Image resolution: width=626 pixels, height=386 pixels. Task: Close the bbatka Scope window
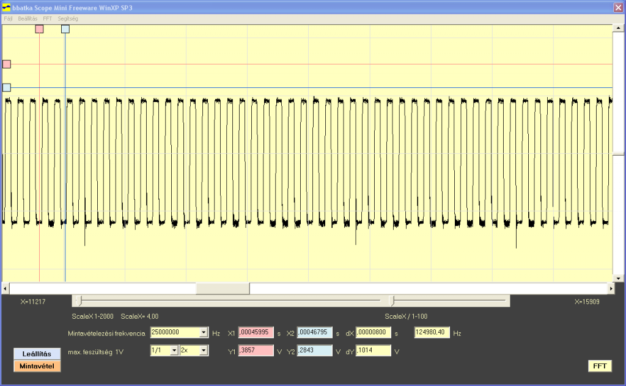click(x=618, y=7)
